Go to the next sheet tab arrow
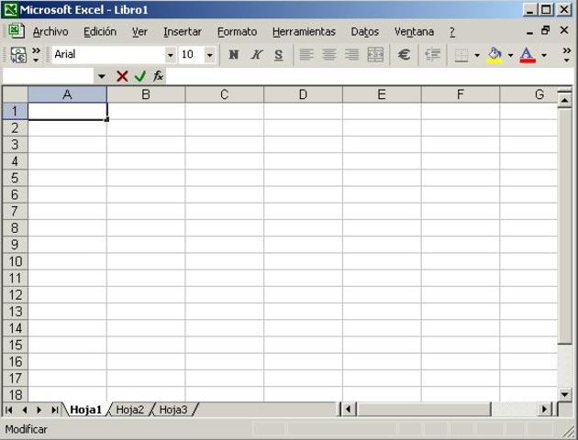 [x=39, y=410]
